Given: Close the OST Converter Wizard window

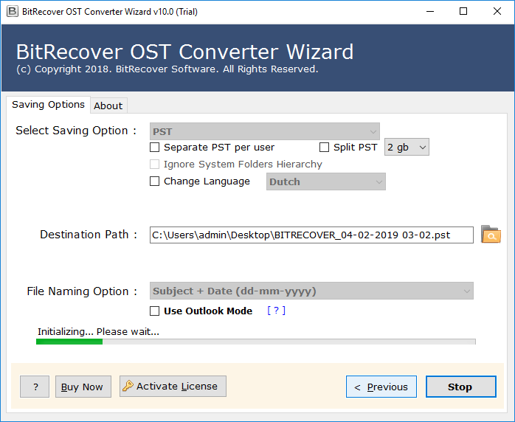Looking at the screenshot, I should click(497, 12).
